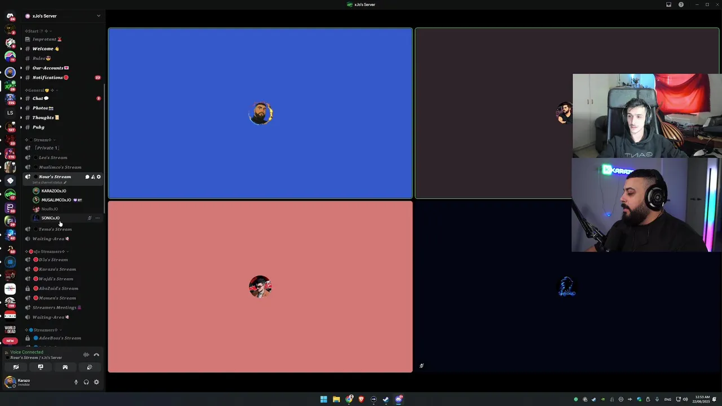Join Temo's Stream voice channel
Viewport: 722px width, 406px height.
62,230
